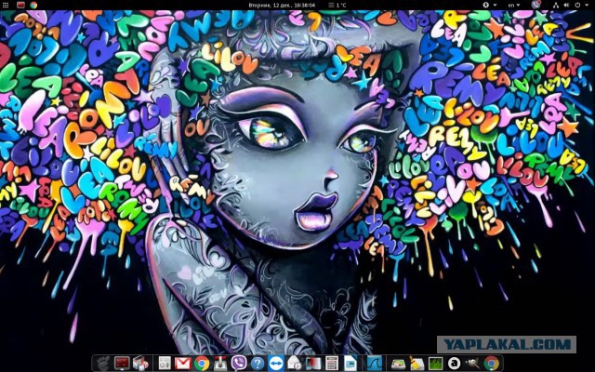The image size is (595, 372).
Task: Open the image viewer icon in dock
Action: [399, 364]
